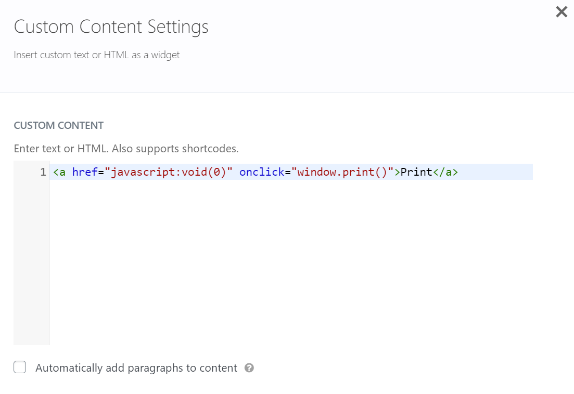Image resolution: width=574 pixels, height=394 pixels.
Task: Click the bottom of the code editor
Action: point(291,335)
